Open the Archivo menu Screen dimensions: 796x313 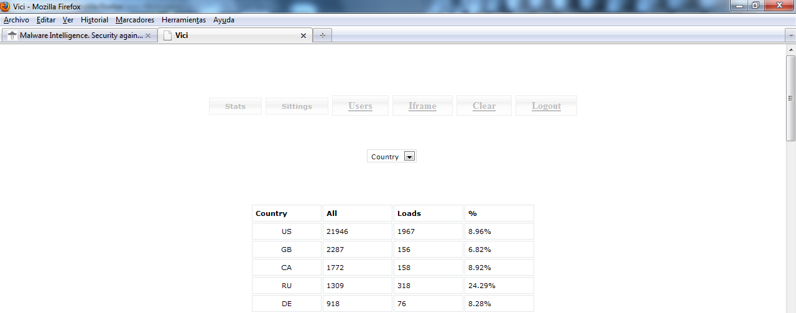[16, 20]
